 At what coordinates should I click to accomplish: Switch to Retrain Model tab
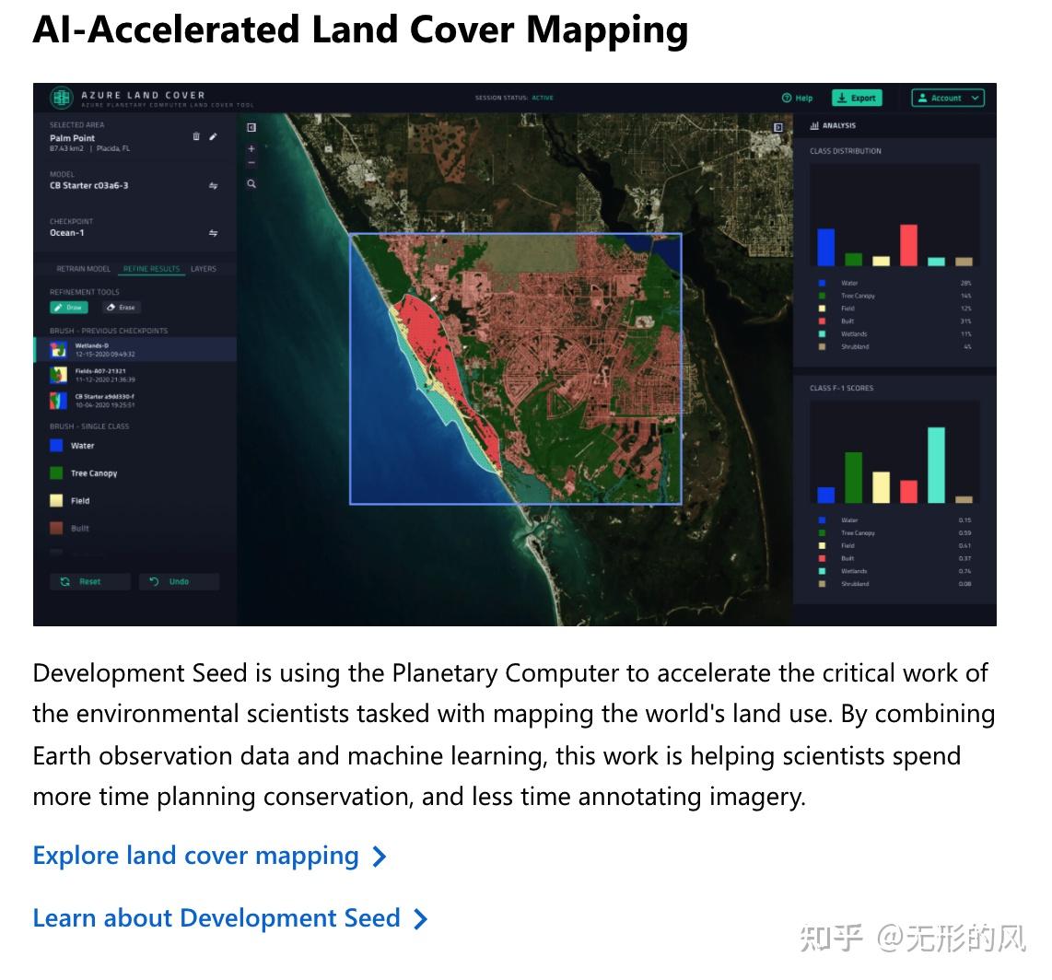click(83, 269)
